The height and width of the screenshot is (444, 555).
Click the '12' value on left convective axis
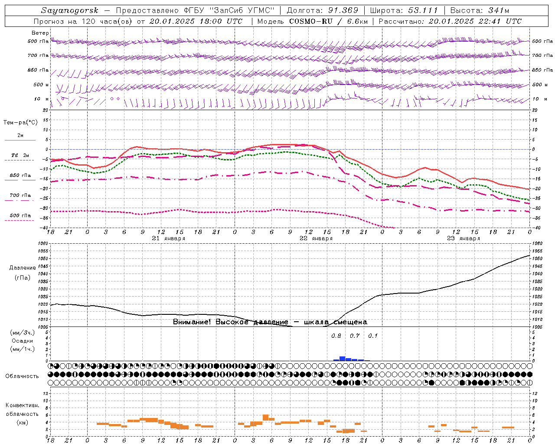(45, 393)
